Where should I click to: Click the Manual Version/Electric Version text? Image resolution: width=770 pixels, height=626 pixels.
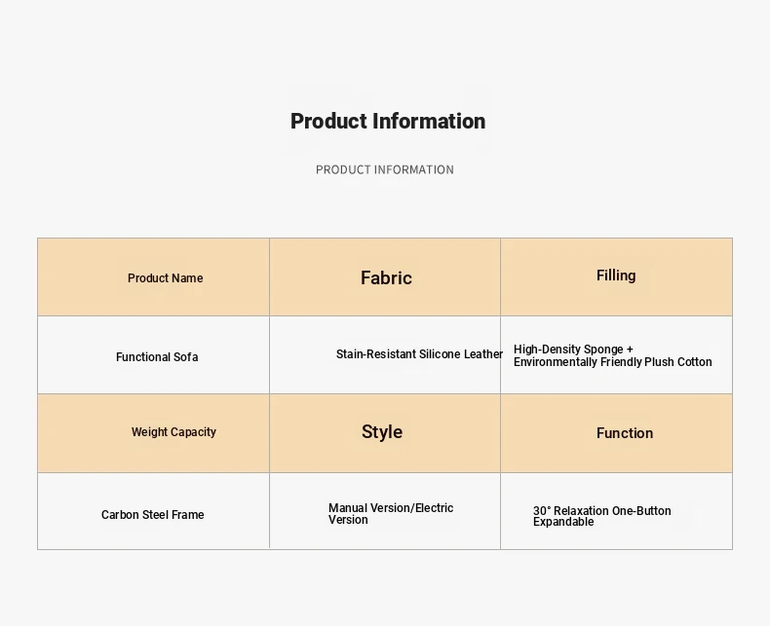coord(391,514)
